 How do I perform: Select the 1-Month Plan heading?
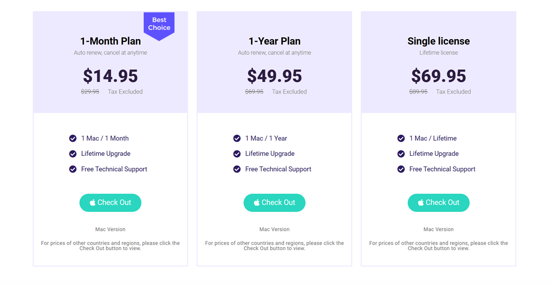110,41
